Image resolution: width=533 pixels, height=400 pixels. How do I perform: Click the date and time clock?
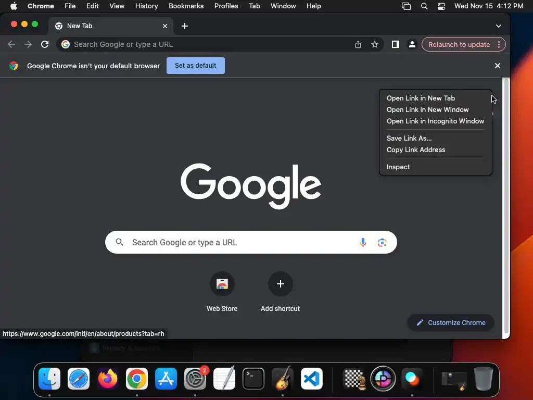click(x=488, y=6)
